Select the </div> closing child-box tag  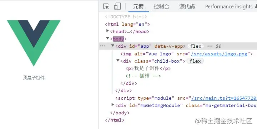[x=128, y=83]
